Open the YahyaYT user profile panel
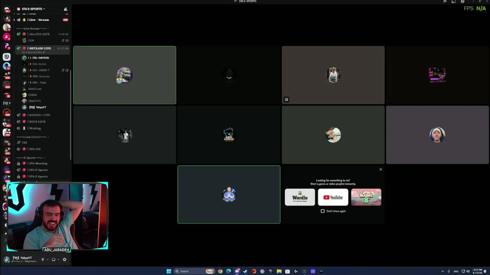The image size is (490, 275). 21,259
